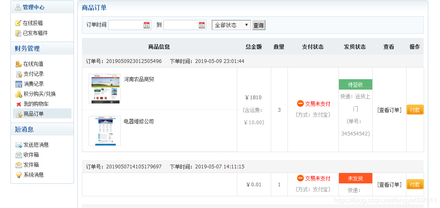Open 发件箱 mailbox

coord(31,165)
